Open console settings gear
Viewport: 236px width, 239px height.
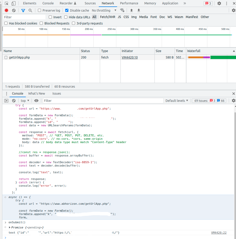click(233, 101)
